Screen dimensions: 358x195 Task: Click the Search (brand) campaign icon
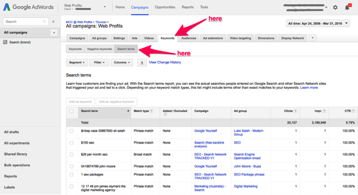[x=5, y=42]
